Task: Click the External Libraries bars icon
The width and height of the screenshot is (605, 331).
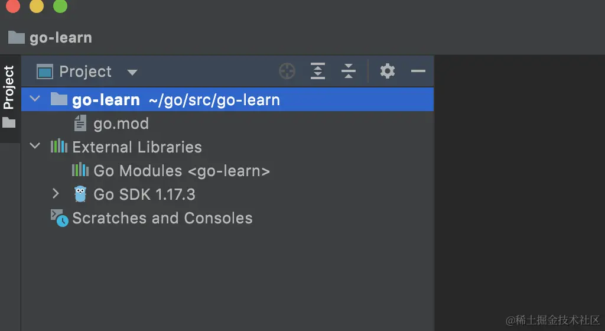Action: pos(59,147)
